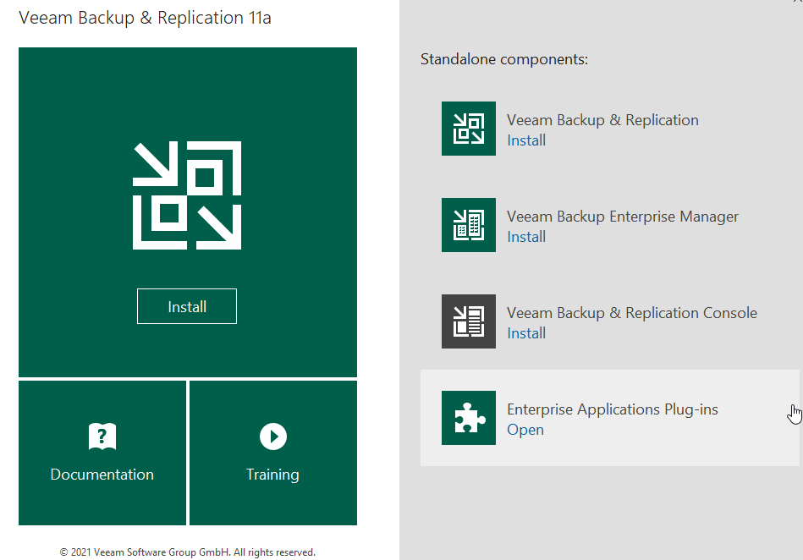
Task: Click the Veeam Backup & Replication component icon
Action: pyautogui.click(x=469, y=129)
